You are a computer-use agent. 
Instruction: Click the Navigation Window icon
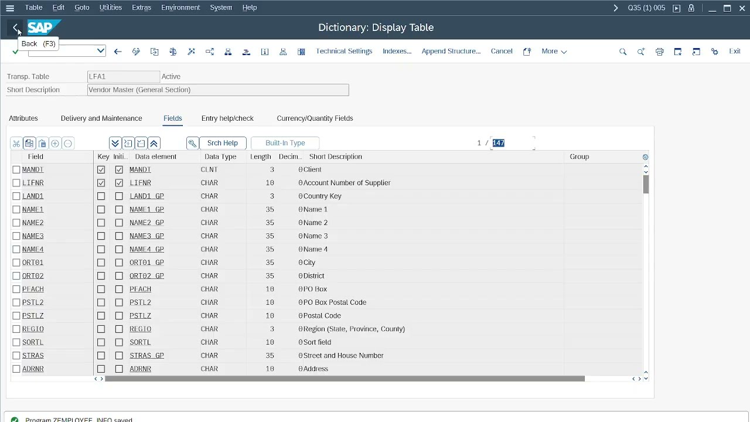click(246, 52)
